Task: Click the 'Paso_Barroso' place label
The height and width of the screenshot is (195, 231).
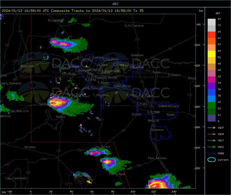Action: (x=157, y=158)
